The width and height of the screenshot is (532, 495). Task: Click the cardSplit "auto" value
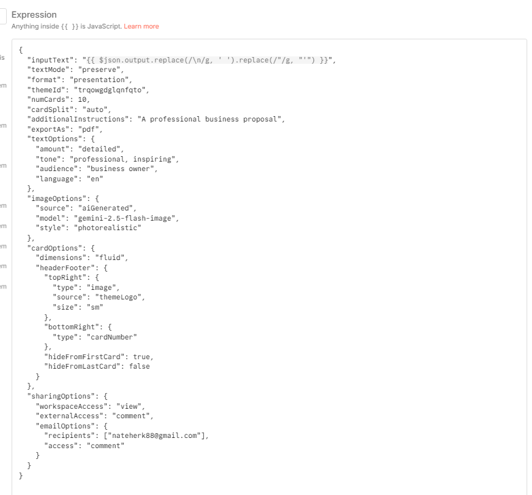95,110
